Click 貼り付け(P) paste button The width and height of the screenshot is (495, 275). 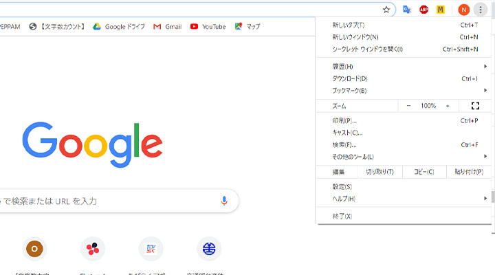coord(469,172)
